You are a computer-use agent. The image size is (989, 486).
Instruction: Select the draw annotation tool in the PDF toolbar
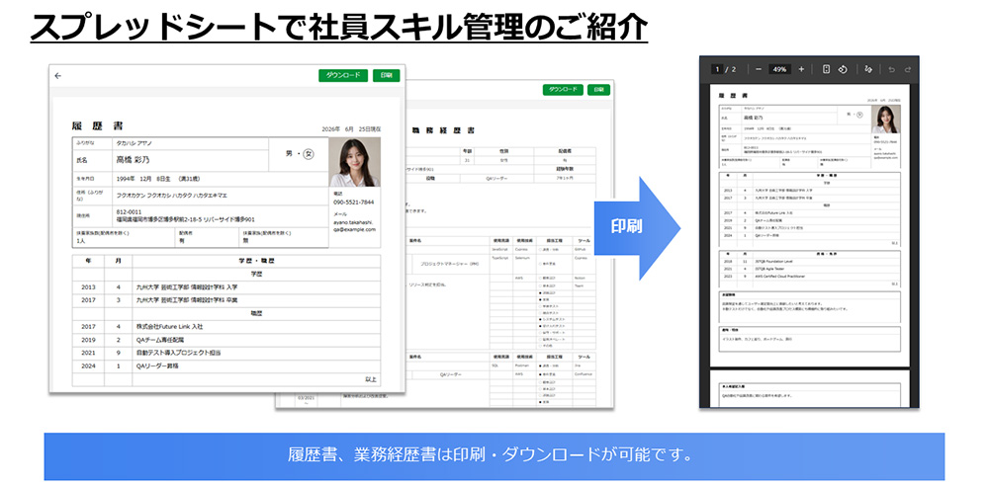[x=868, y=69]
